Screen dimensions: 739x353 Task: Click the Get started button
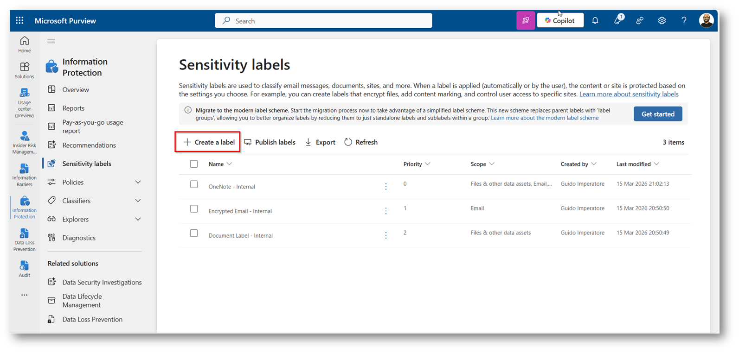click(658, 114)
